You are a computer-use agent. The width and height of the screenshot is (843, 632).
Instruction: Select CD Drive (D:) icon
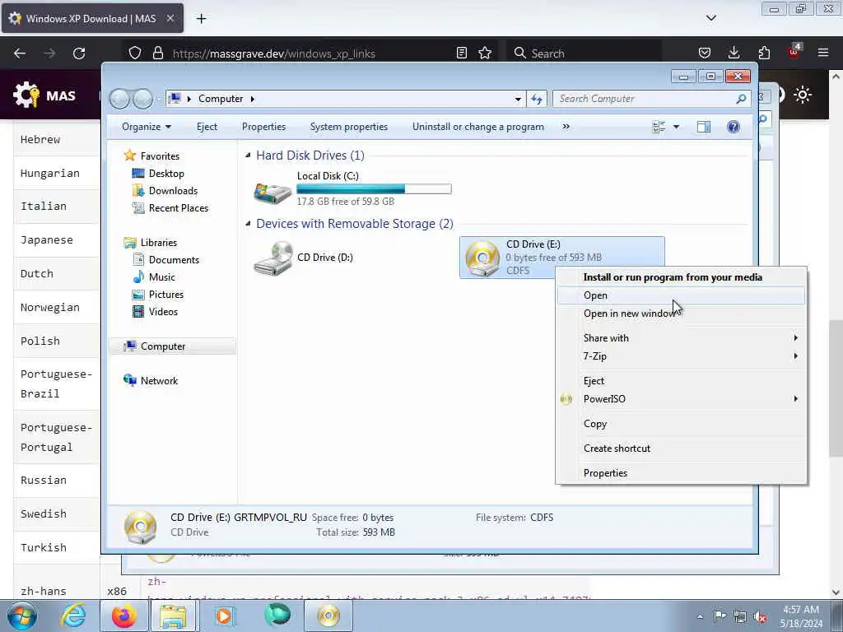pyautogui.click(x=273, y=258)
